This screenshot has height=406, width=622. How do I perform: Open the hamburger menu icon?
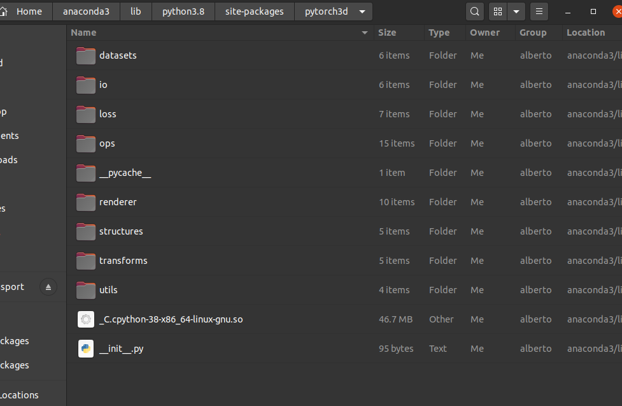[538, 11]
